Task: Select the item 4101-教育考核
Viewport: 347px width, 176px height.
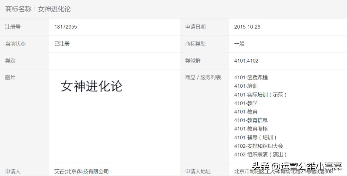Action: point(251,129)
